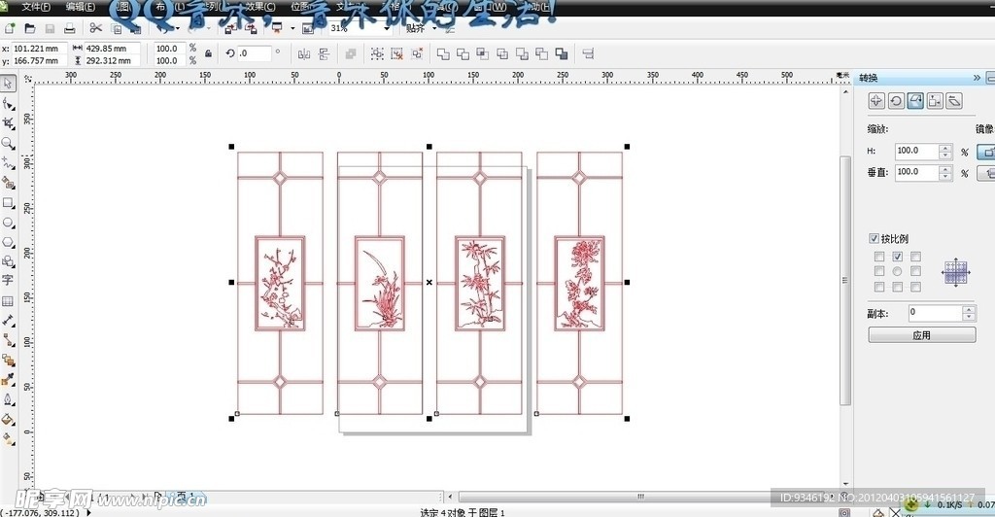
Task: Open the 文件(F) menu
Action: coord(37,7)
